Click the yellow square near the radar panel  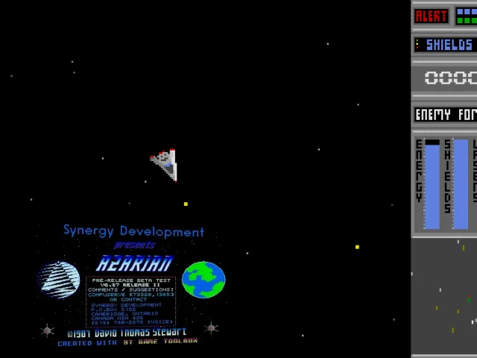358,247
